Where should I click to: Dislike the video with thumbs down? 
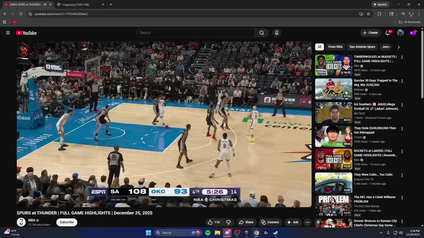tap(228, 222)
